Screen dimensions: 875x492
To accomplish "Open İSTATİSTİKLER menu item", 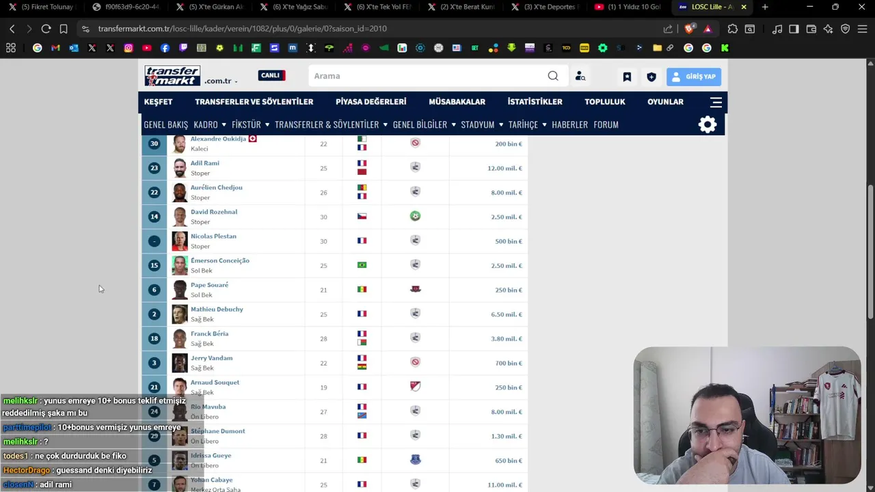I will click(x=535, y=102).
